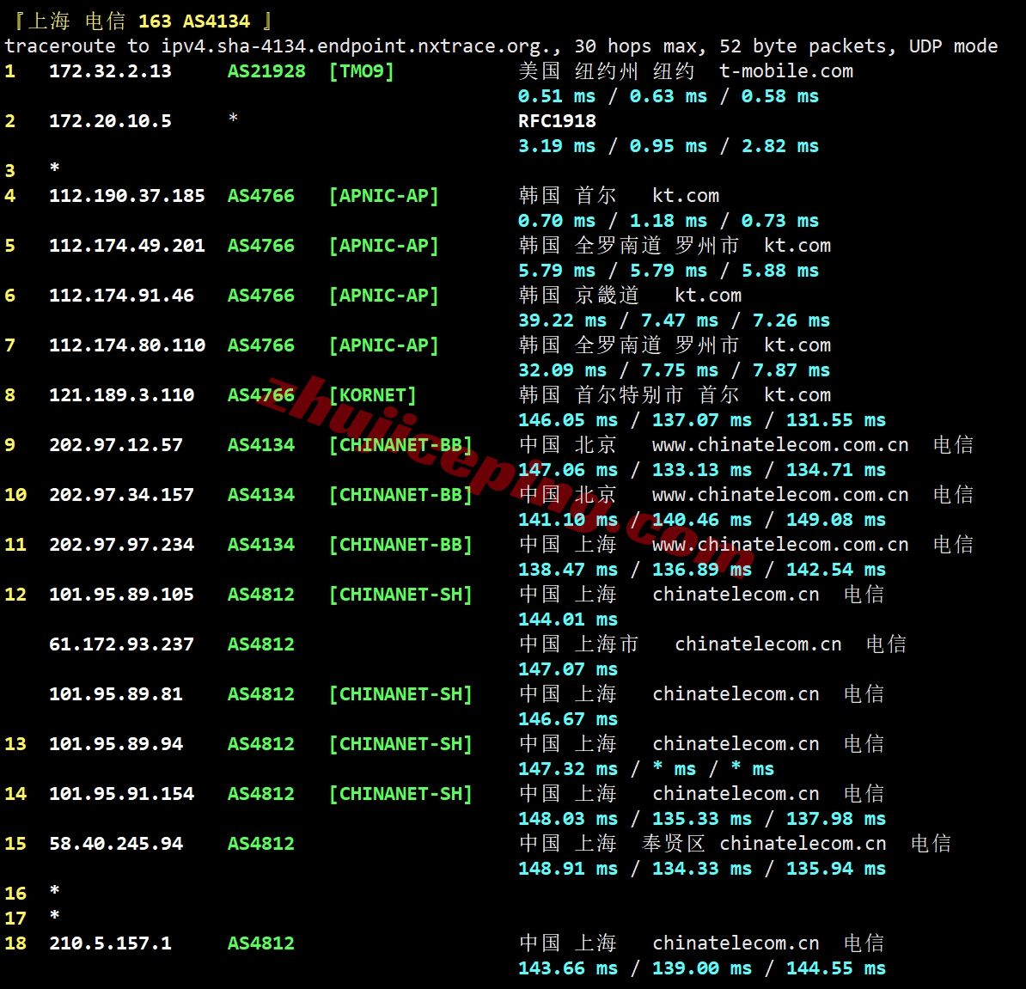Select the latency value 149.08 ms
This screenshot has height=989, width=1026.
click(x=835, y=520)
